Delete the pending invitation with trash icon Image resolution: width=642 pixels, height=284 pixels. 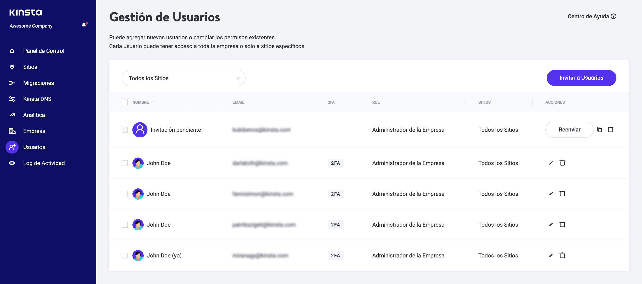[x=611, y=129]
